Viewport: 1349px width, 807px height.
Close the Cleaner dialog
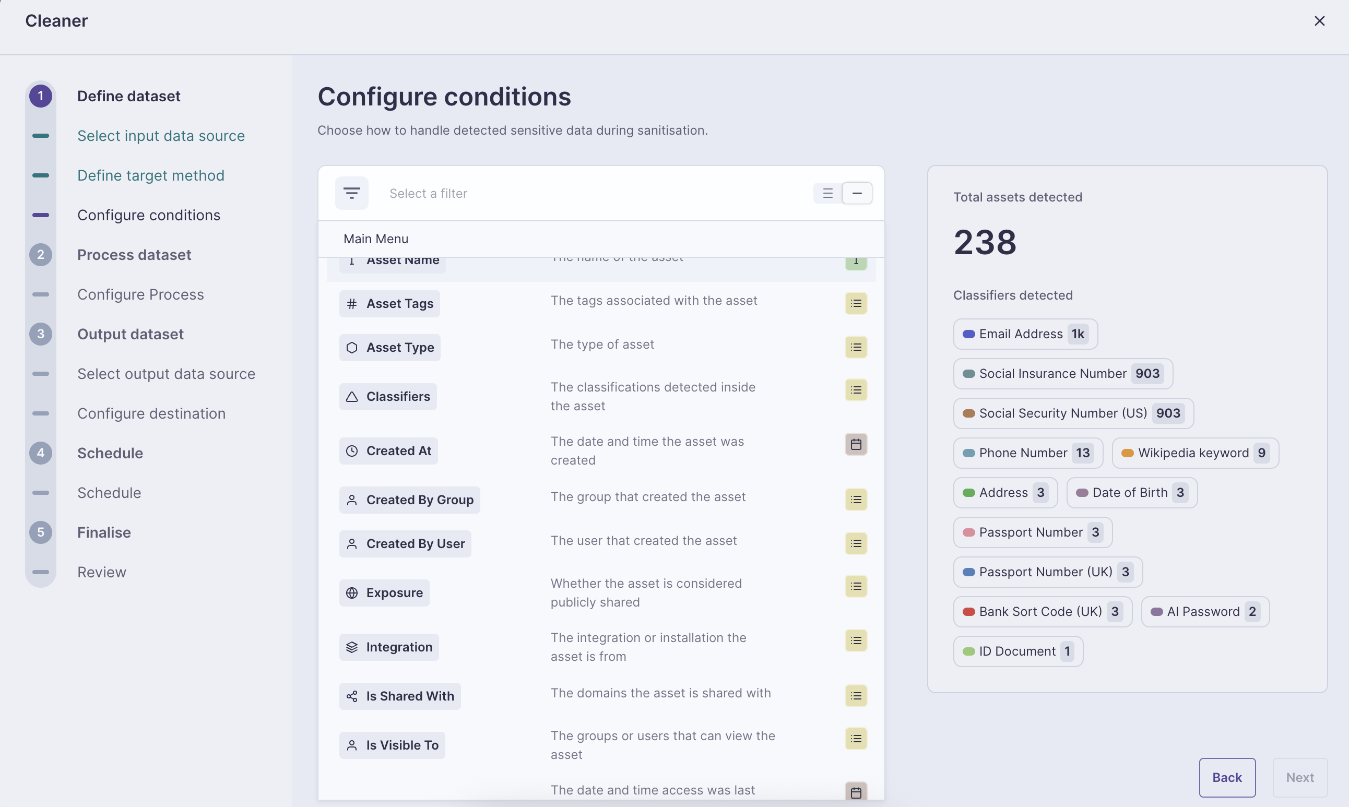coord(1319,21)
